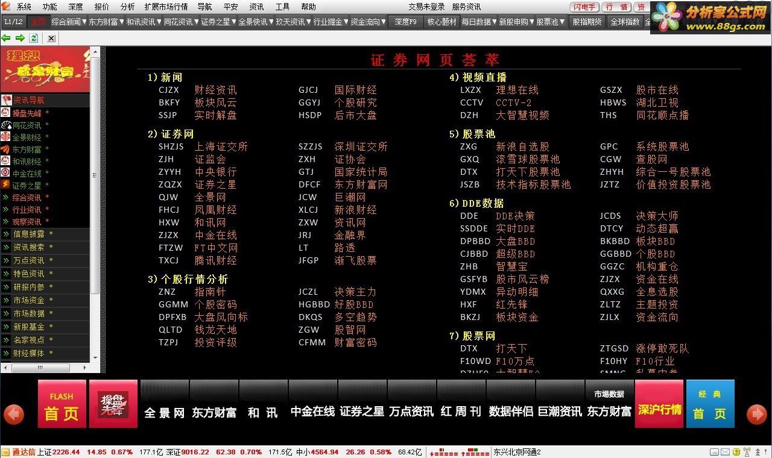
Task: Click the antenna signal icon in status bar
Action: tap(747, 452)
